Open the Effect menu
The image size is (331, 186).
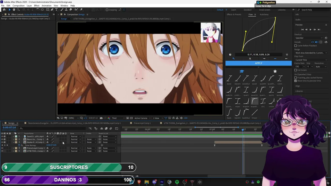(37, 6)
